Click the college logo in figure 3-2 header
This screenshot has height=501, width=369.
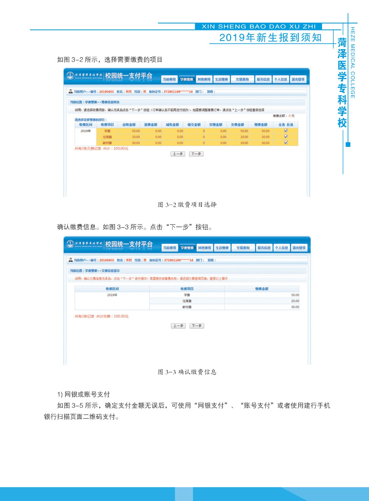tap(70, 76)
